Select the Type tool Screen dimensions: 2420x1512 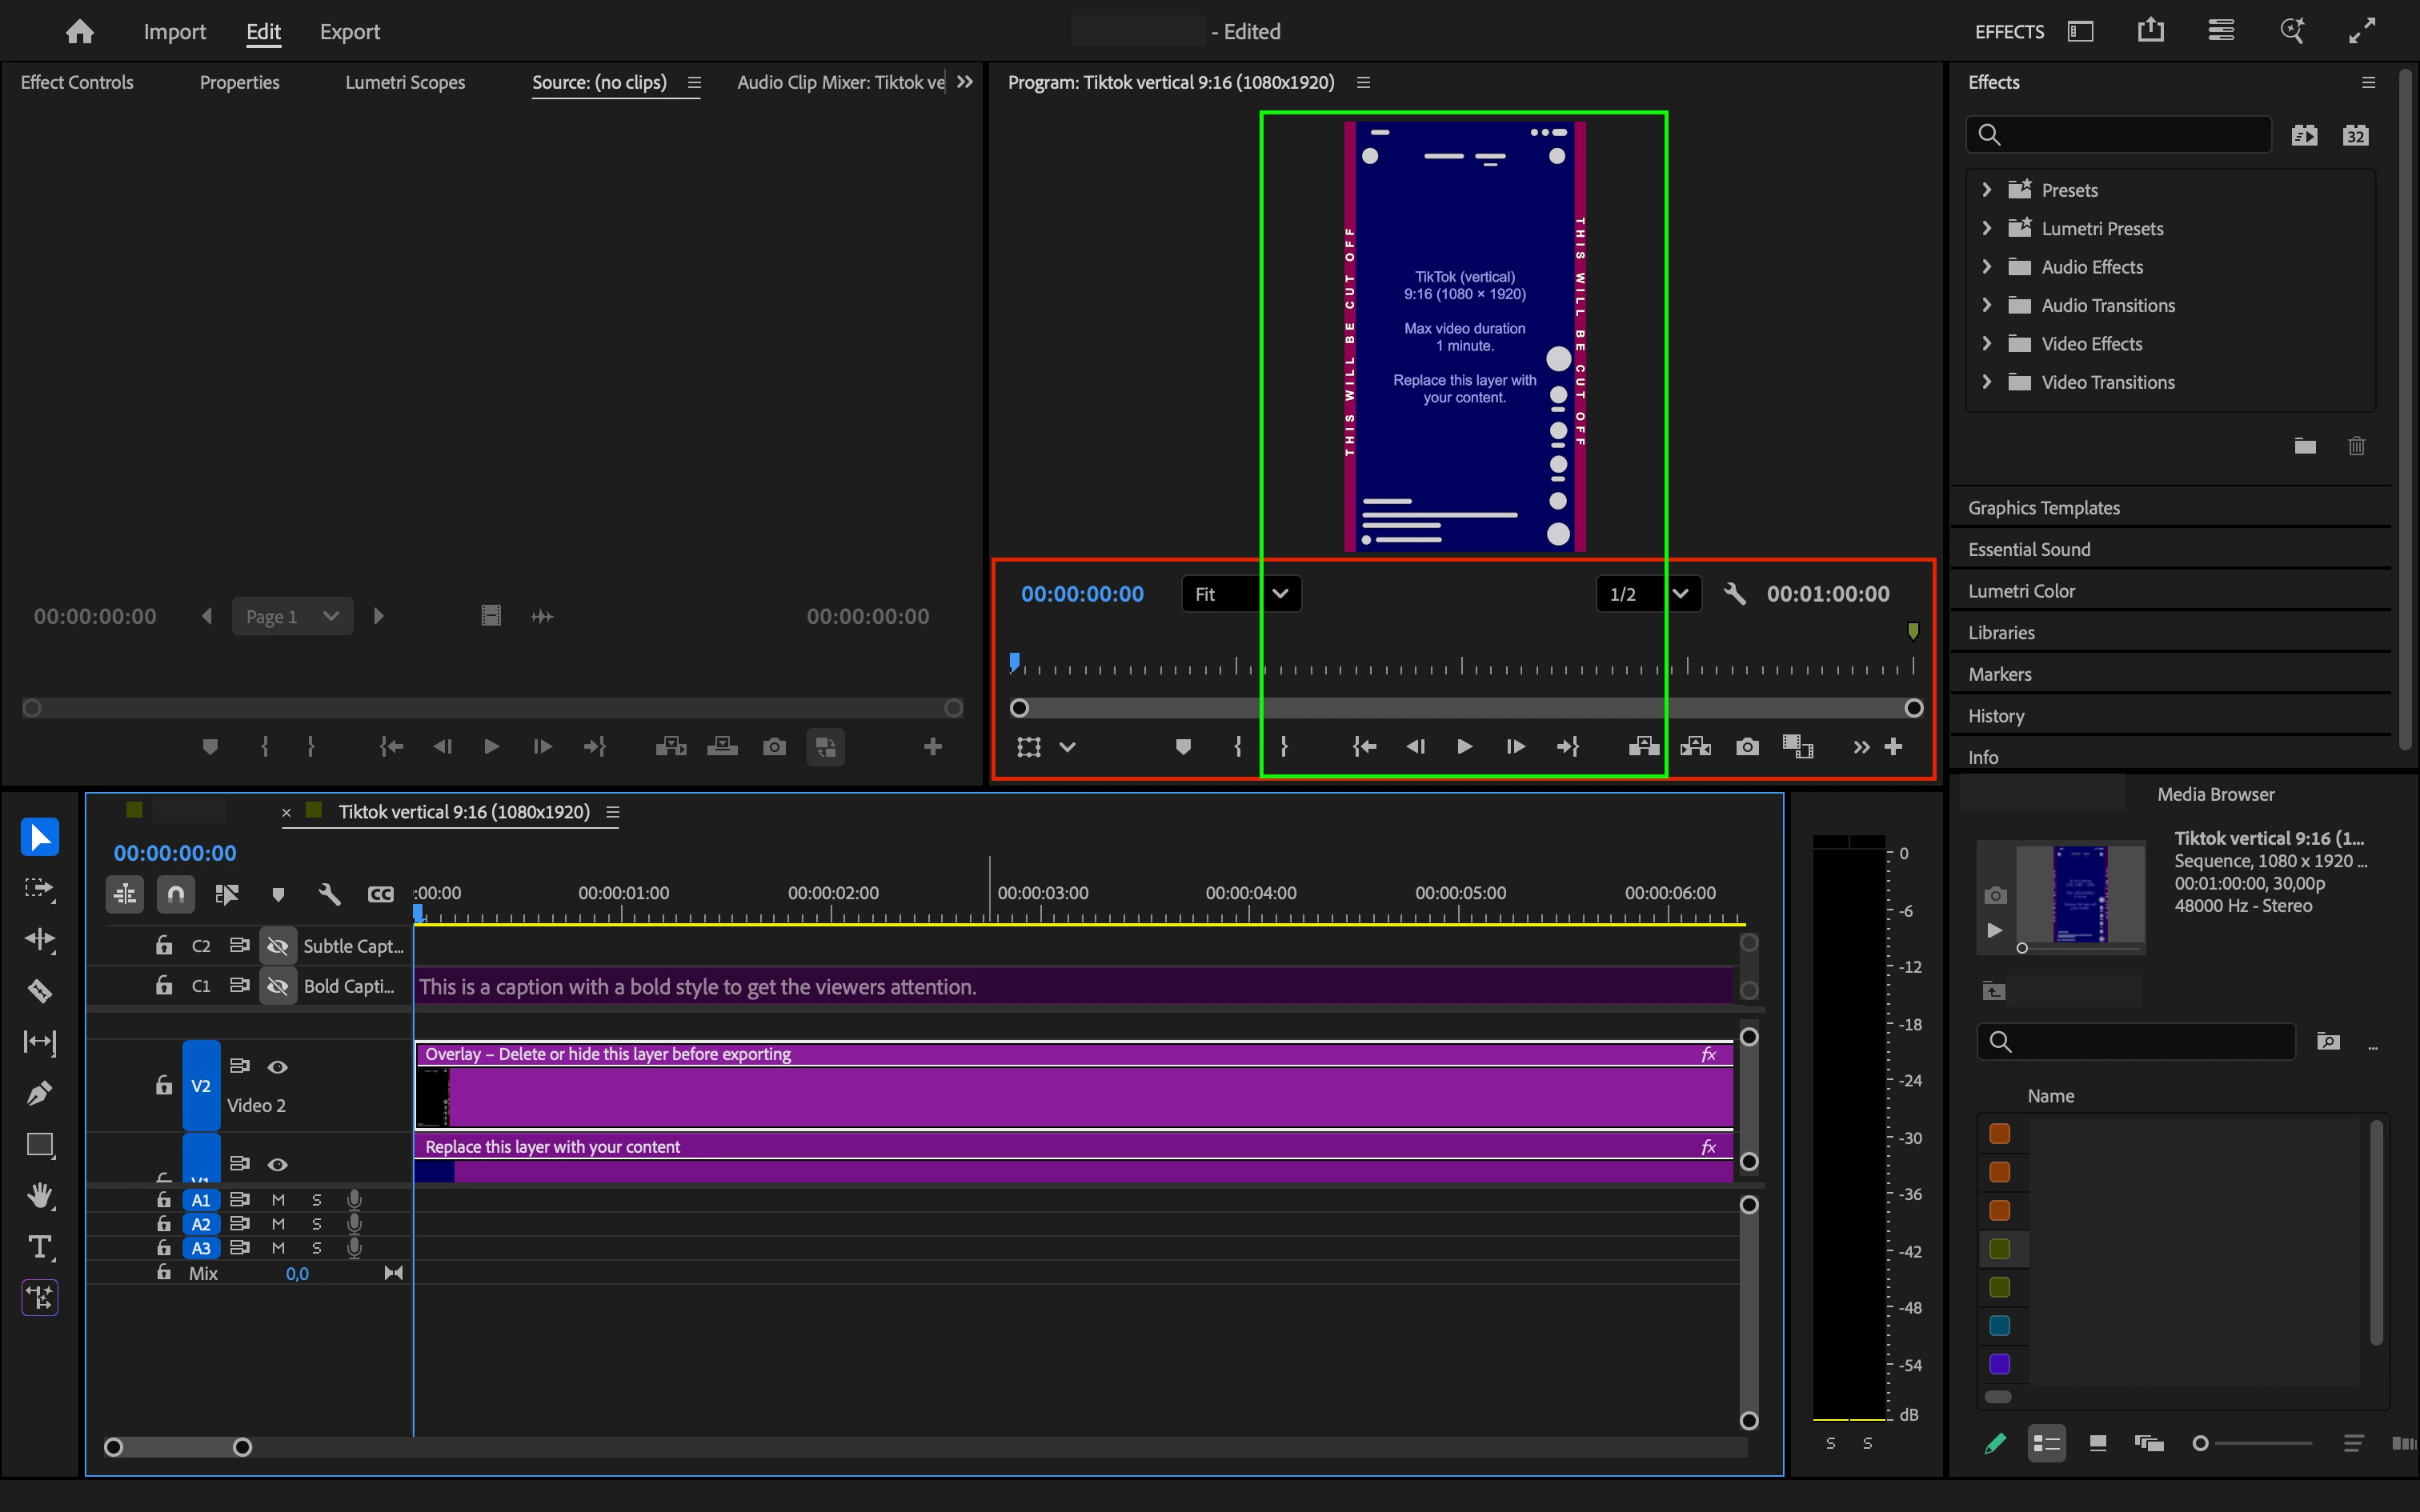(40, 1246)
